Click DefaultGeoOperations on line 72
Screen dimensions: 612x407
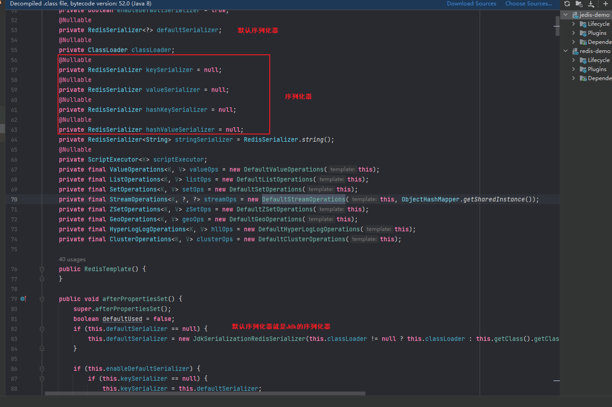pyautogui.click(x=266, y=219)
